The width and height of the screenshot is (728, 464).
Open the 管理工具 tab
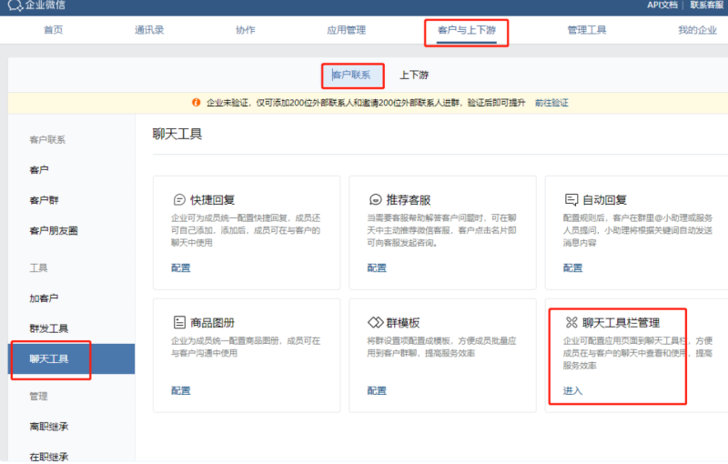(x=587, y=30)
